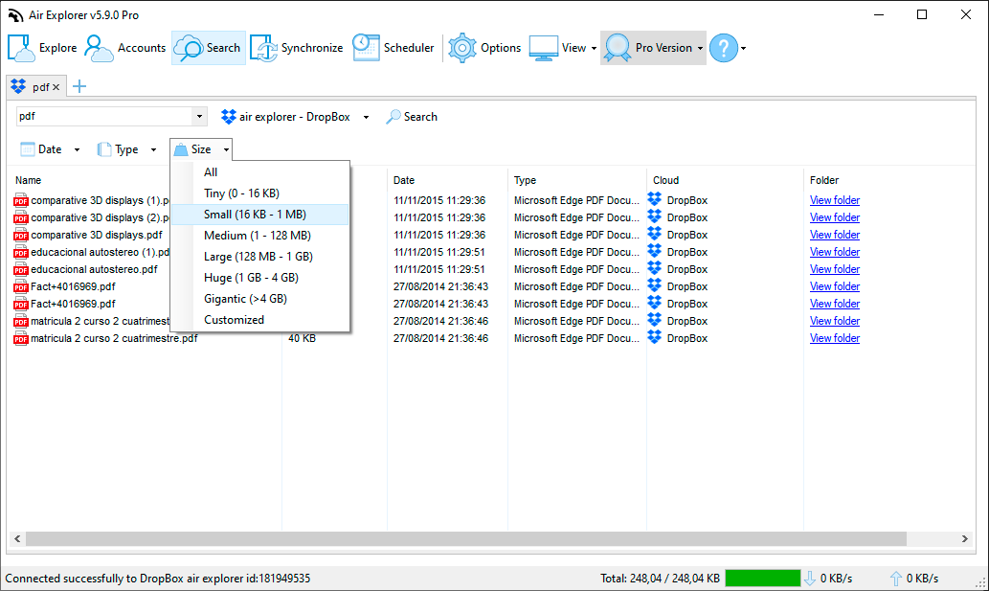The width and height of the screenshot is (989, 591).
Task: Sort by the Name column header
Action: point(29,180)
